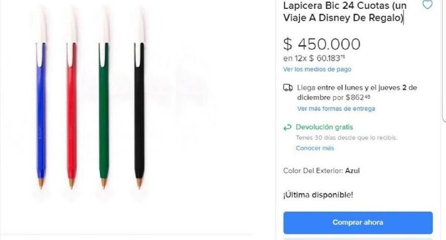The width and height of the screenshot is (446, 240).
Task: Click the '¡Última disponible!' notice
Action: pos(318,195)
